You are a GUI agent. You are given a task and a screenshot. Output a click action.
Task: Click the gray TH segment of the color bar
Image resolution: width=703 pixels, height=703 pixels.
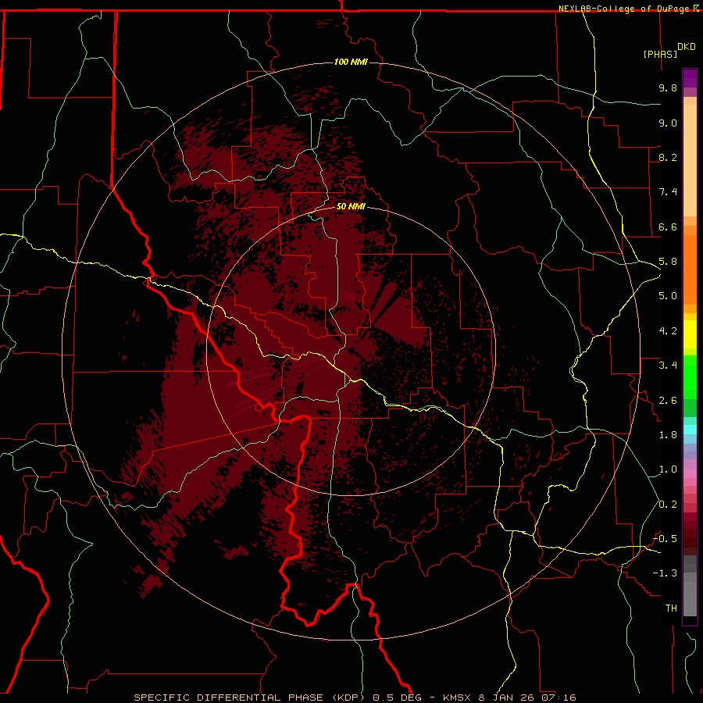click(x=690, y=594)
